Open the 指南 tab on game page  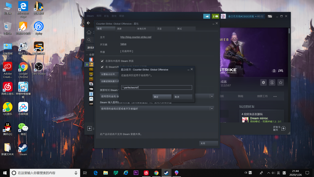tap(241, 96)
